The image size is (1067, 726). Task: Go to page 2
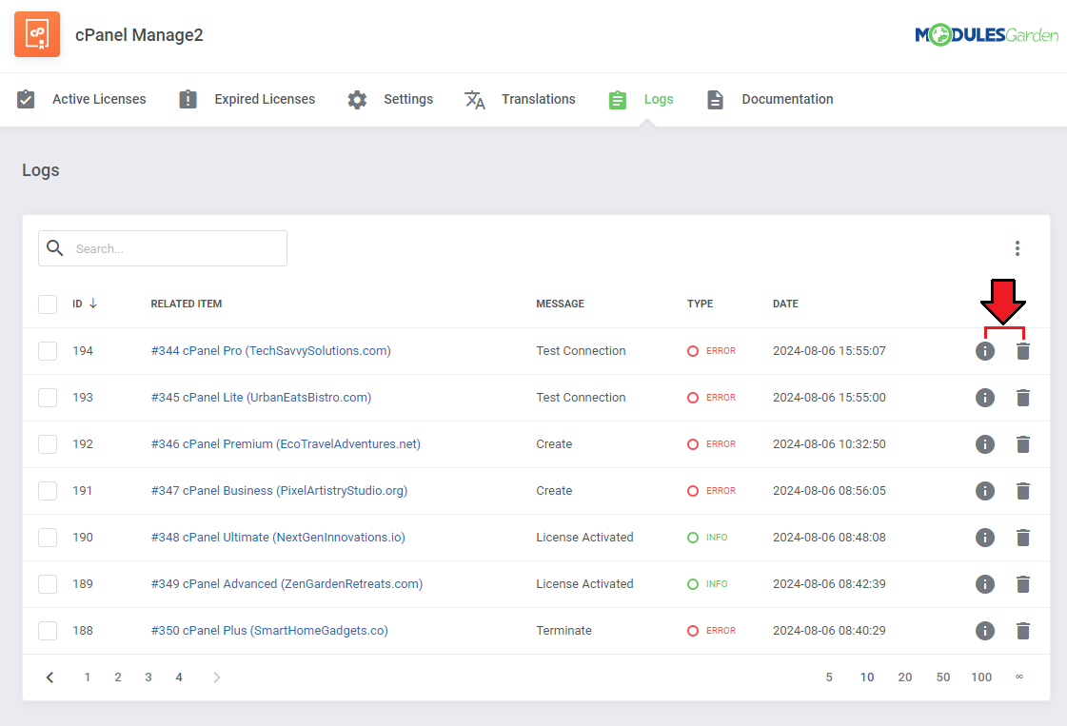(118, 677)
